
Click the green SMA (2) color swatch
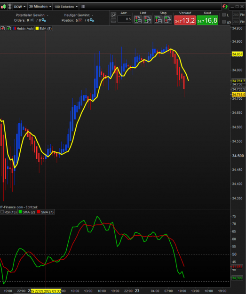[x=20, y=212]
